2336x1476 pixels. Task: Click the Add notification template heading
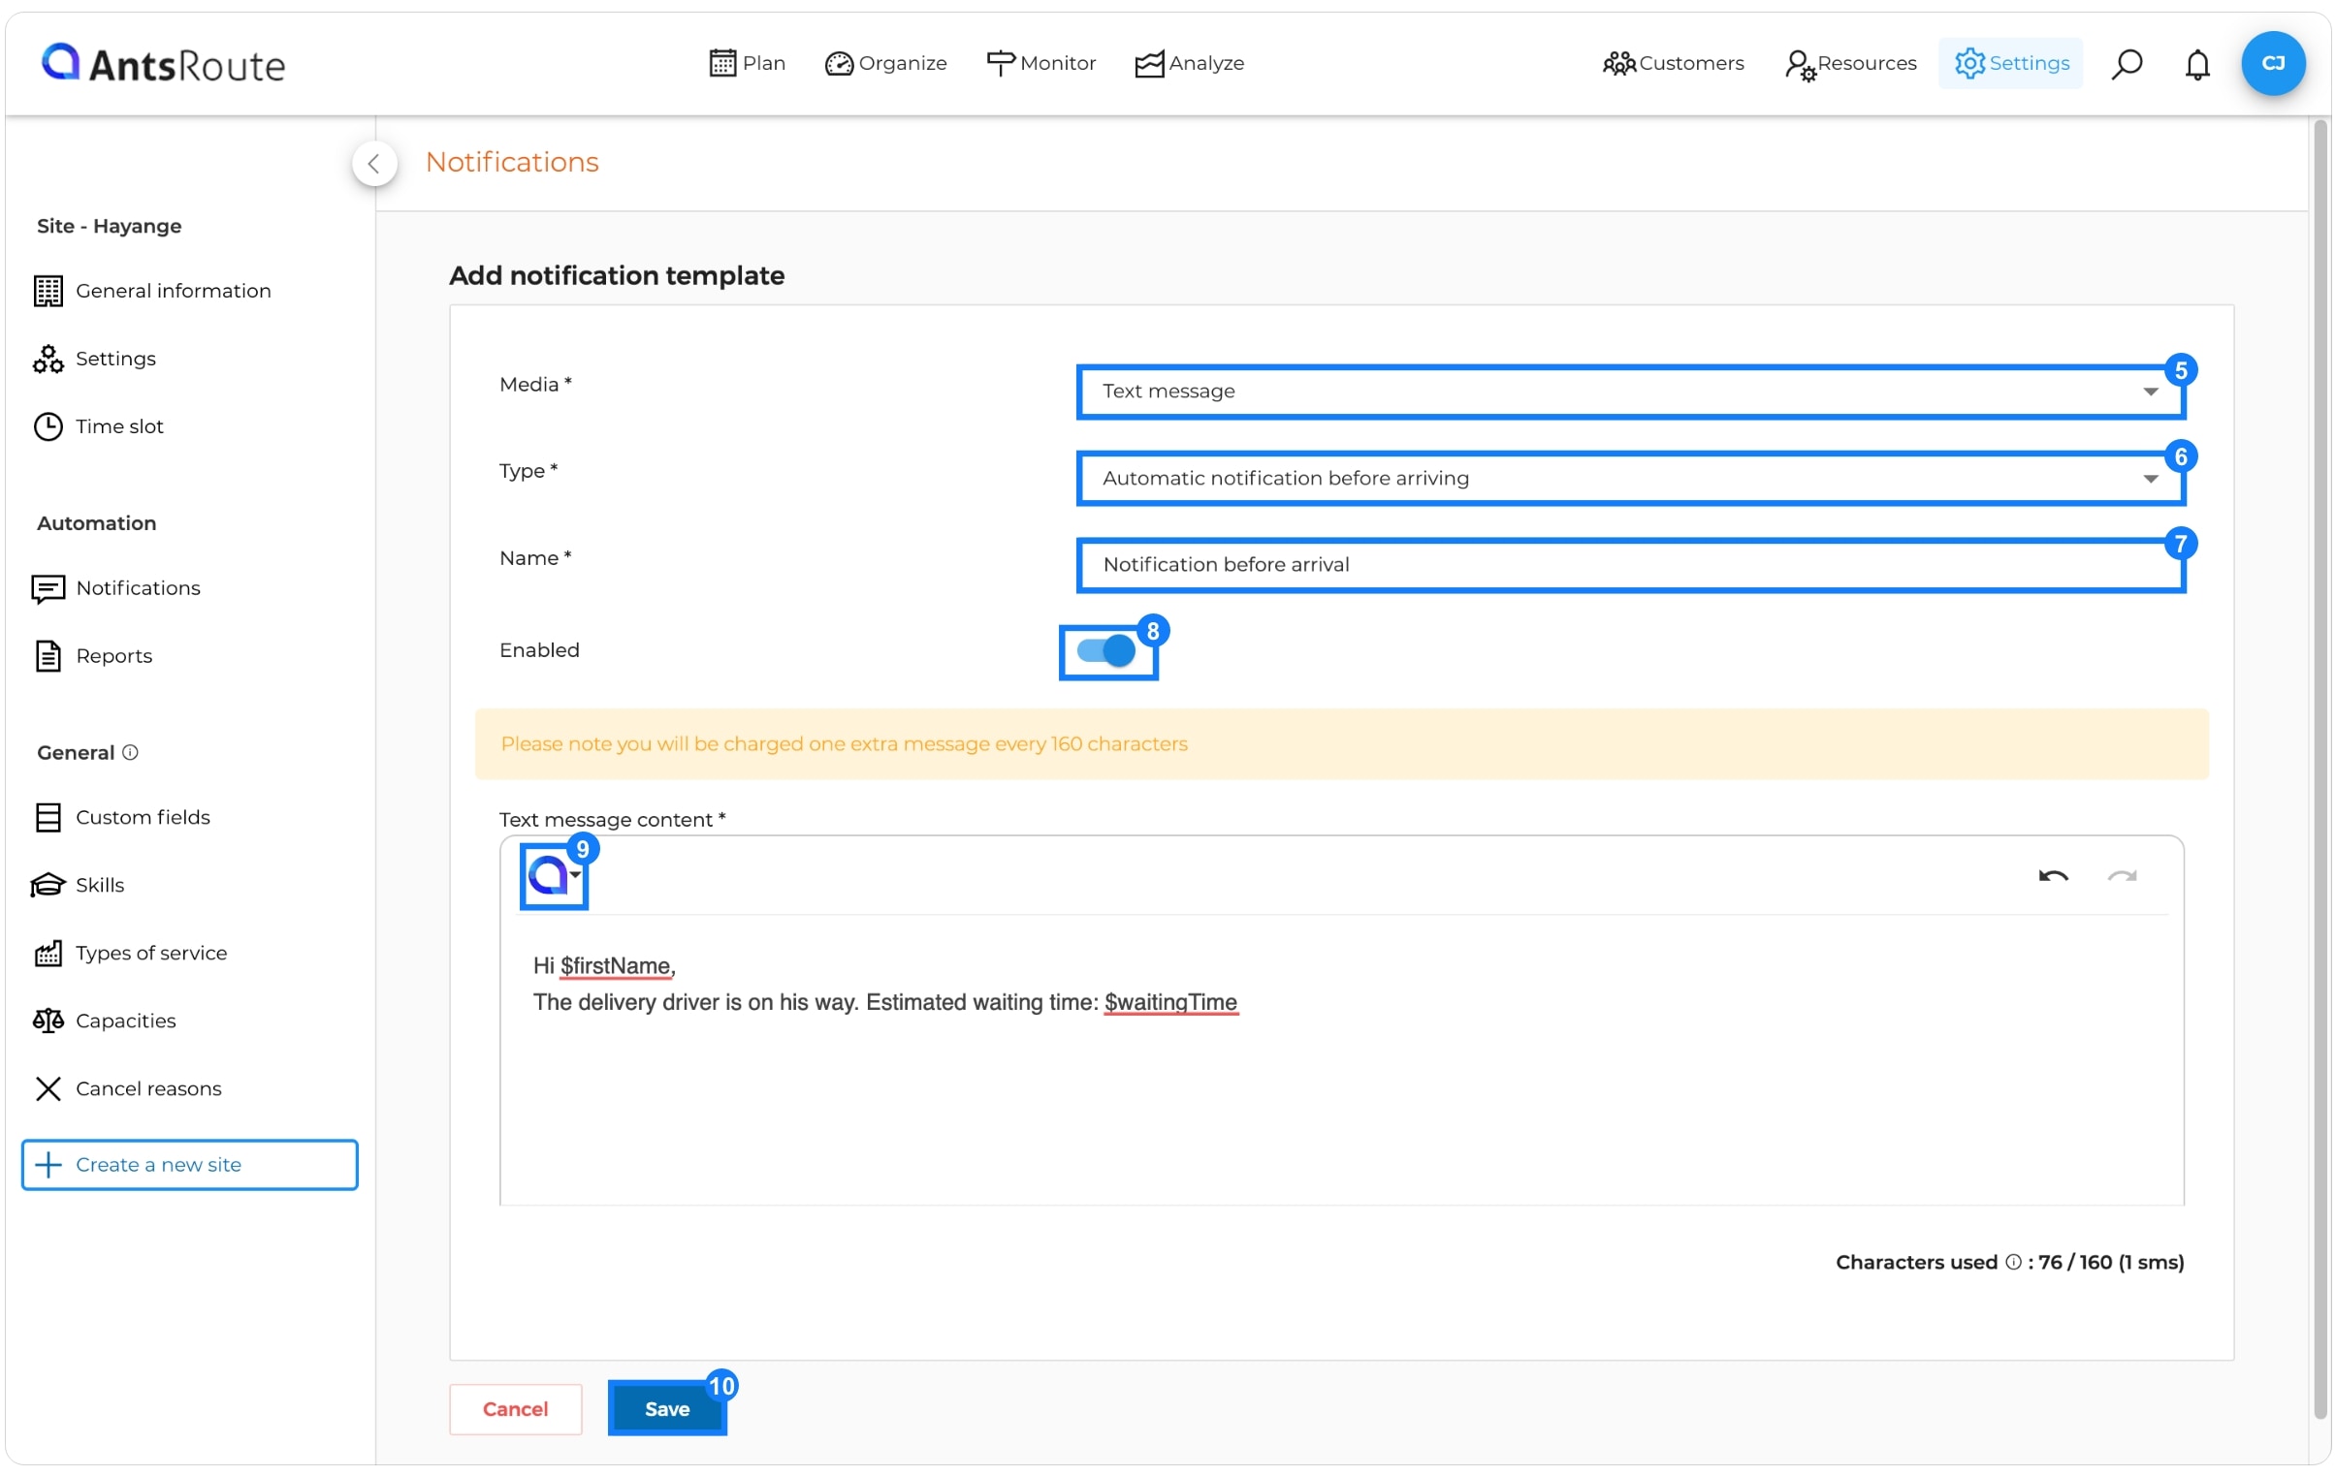616,275
